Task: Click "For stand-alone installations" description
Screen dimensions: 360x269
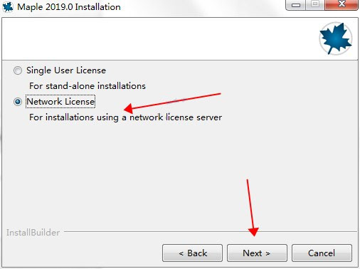Action: (88, 86)
